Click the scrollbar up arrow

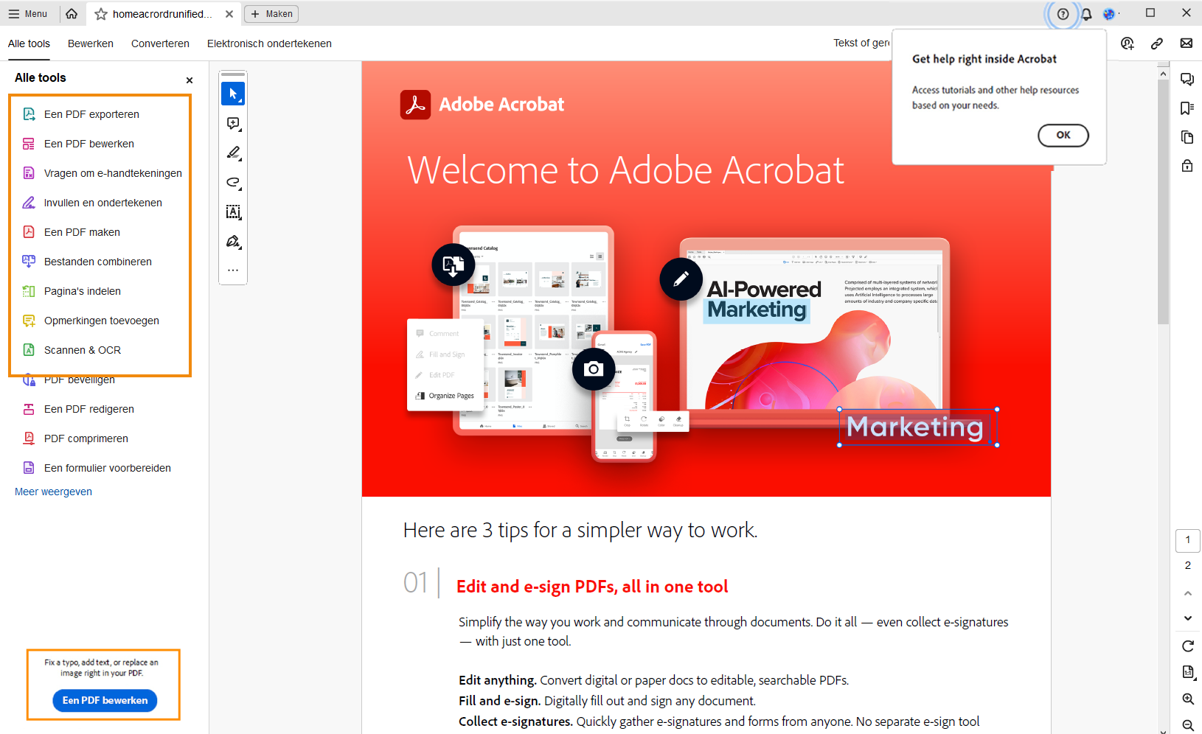click(x=1163, y=73)
